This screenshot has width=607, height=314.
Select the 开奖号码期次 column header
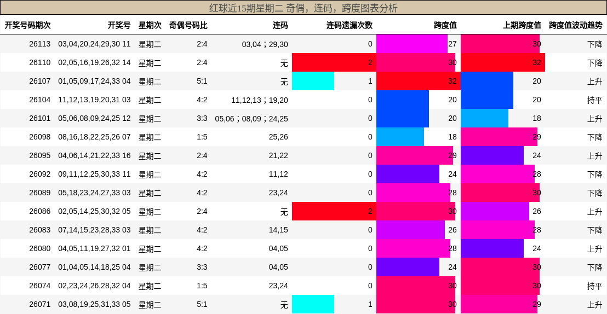(27, 26)
